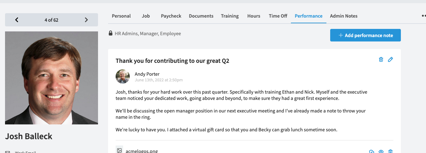426x153 pixels.
Task: Click the acmelogos.png image file icon
Action: click(119, 150)
